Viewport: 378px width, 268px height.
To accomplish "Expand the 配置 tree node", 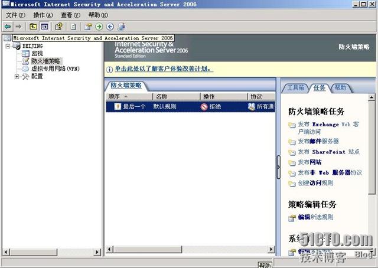I will pos(17,77).
